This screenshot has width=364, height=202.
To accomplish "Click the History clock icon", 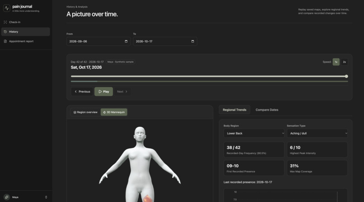I will [x=5, y=31].
